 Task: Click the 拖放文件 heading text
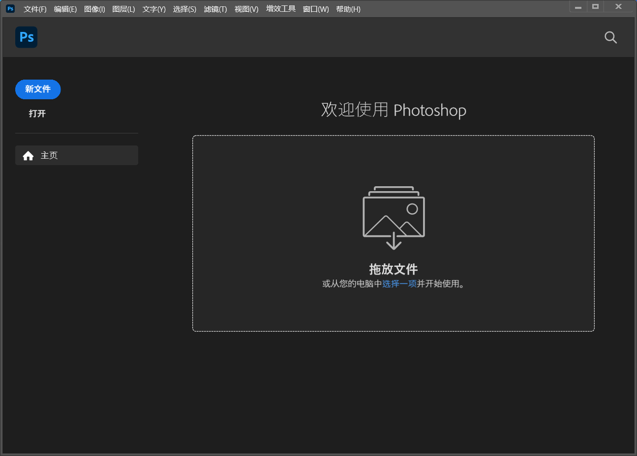[x=394, y=269]
